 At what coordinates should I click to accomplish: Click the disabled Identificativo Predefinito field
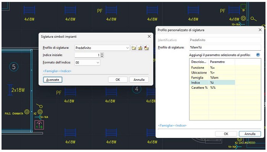coord(225,40)
